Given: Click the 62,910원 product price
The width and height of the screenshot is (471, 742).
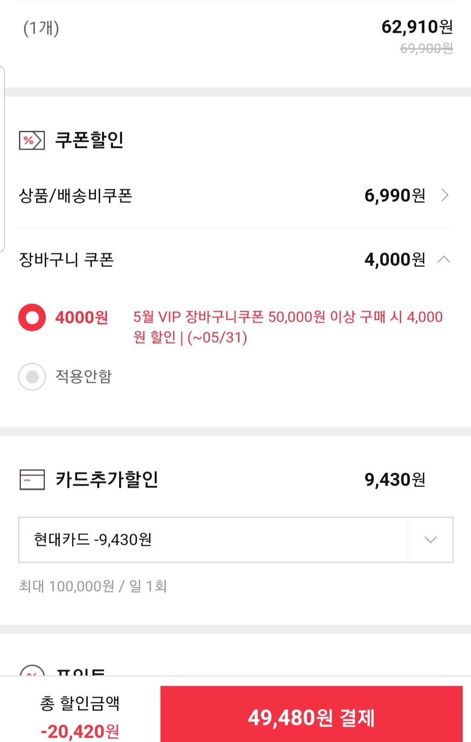Looking at the screenshot, I should click(x=416, y=27).
